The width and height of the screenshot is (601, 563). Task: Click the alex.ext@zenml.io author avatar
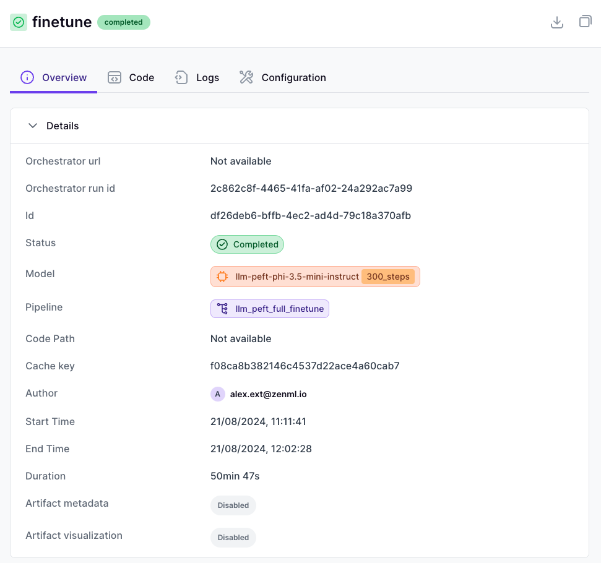click(x=218, y=393)
